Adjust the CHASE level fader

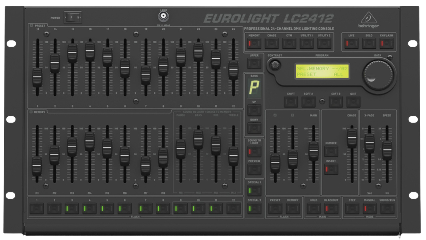click(352, 138)
